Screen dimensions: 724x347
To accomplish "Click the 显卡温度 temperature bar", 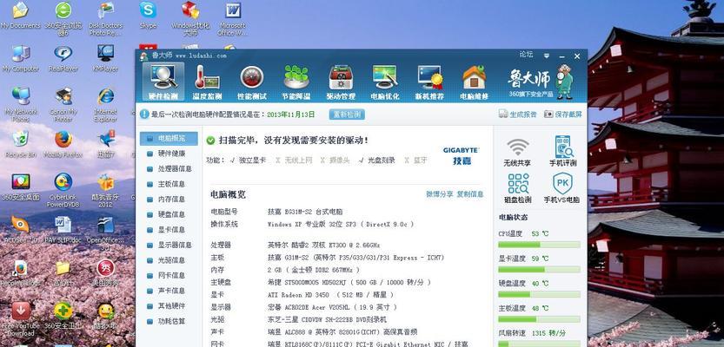I will pyautogui.click(x=539, y=270).
